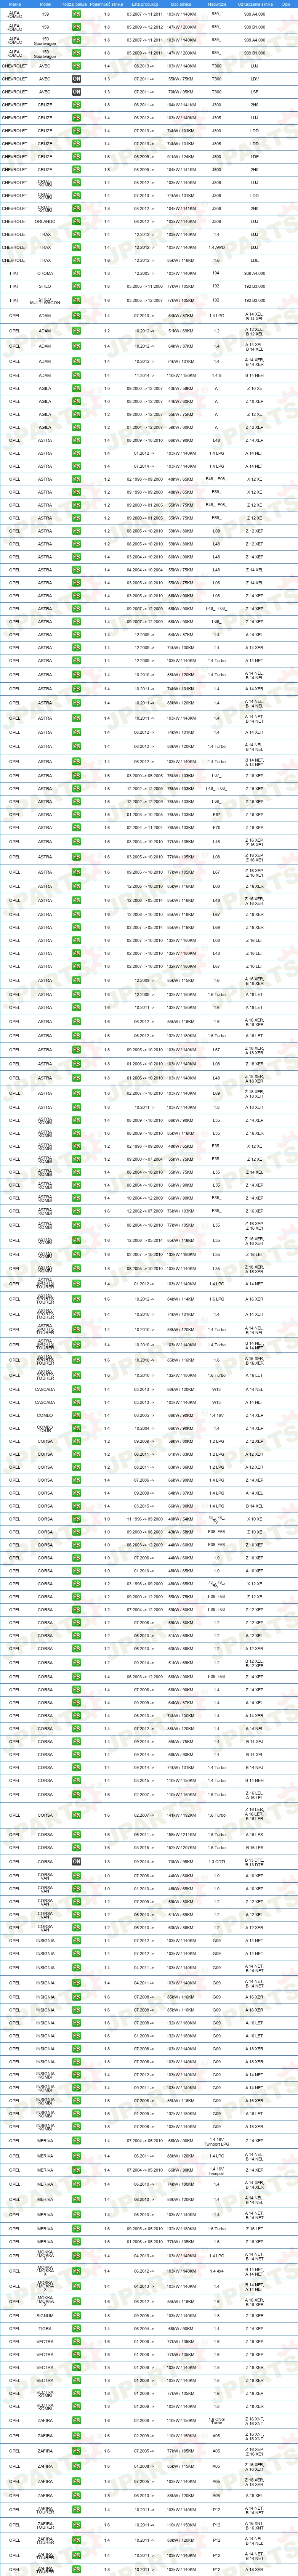This screenshot has height=2576, width=298.
Task: Select the STILO MULTI WAGON model cell
Action: tap(45, 300)
